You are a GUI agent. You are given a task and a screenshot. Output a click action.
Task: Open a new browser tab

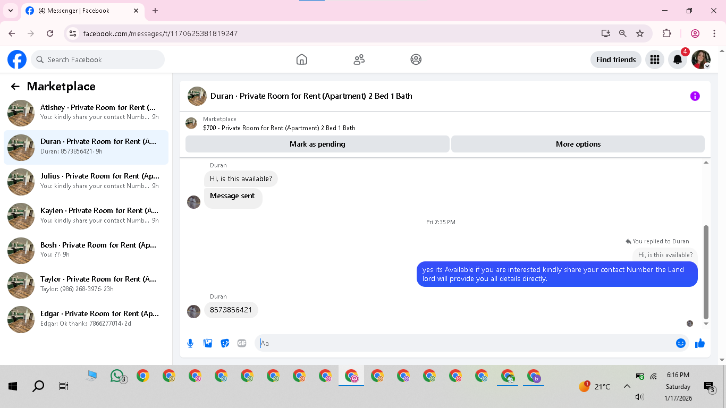155,11
